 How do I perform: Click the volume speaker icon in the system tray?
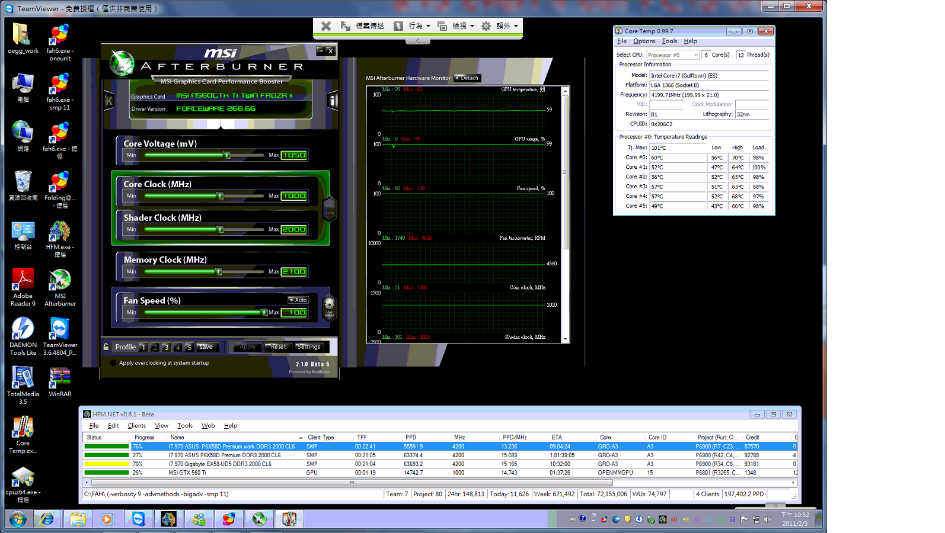click(768, 519)
